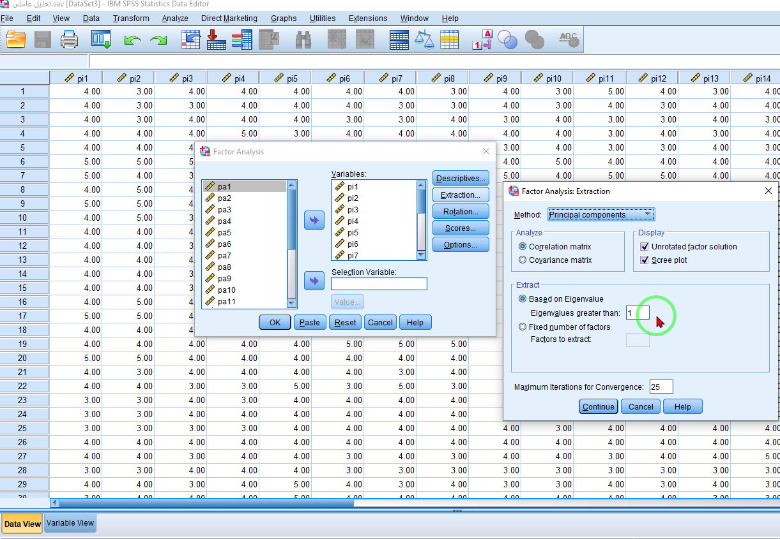Click the Rotation button in Factor Analysis
Image resolution: width=780 pixels, height=539 pixels.
click(461, 212)
